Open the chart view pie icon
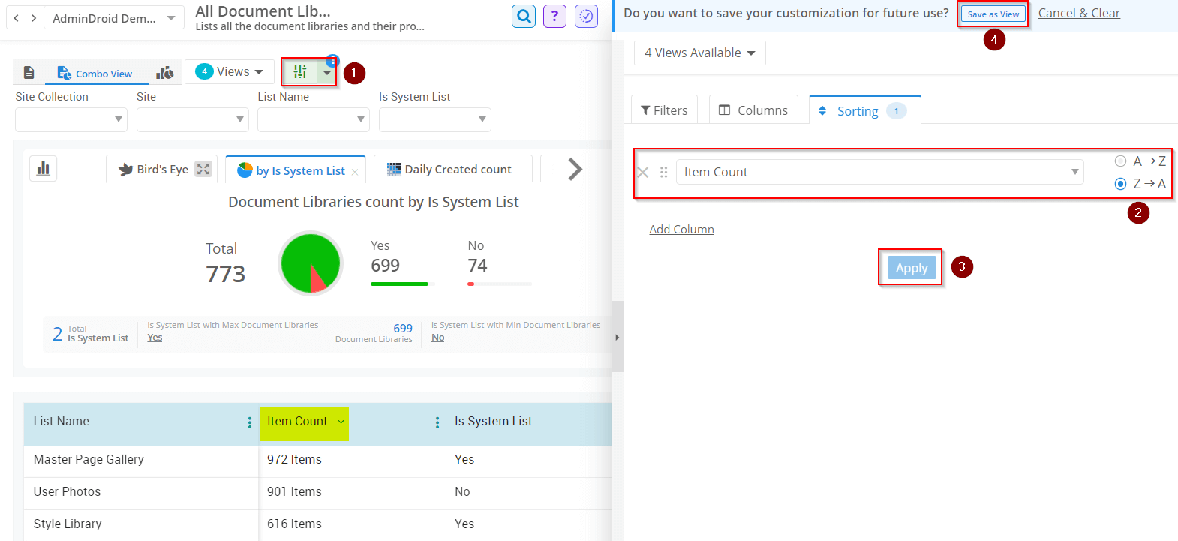The image size is (1178, 541). click(164, 73)
